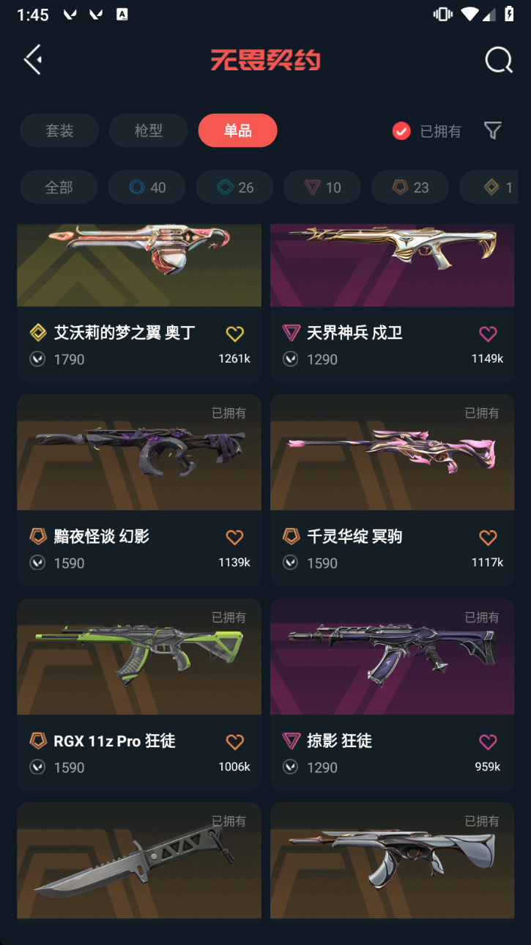Toggle the heart on 千灵华绽 冥驹
The width and height of the screenshot is (531, 945).
click(x=488, y=538)
